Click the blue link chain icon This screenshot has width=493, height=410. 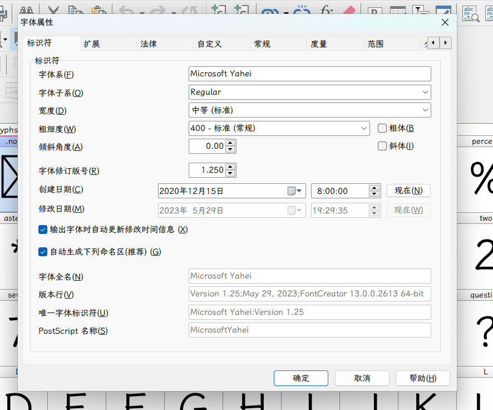[x=270, y=11]
